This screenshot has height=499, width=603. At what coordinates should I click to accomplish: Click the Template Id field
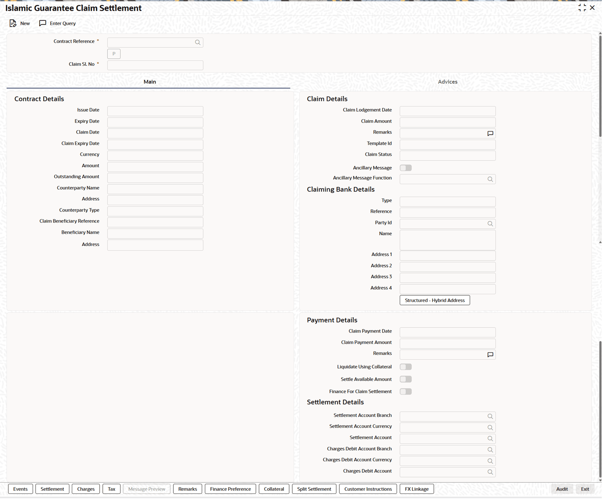click(x=448, y=145)
